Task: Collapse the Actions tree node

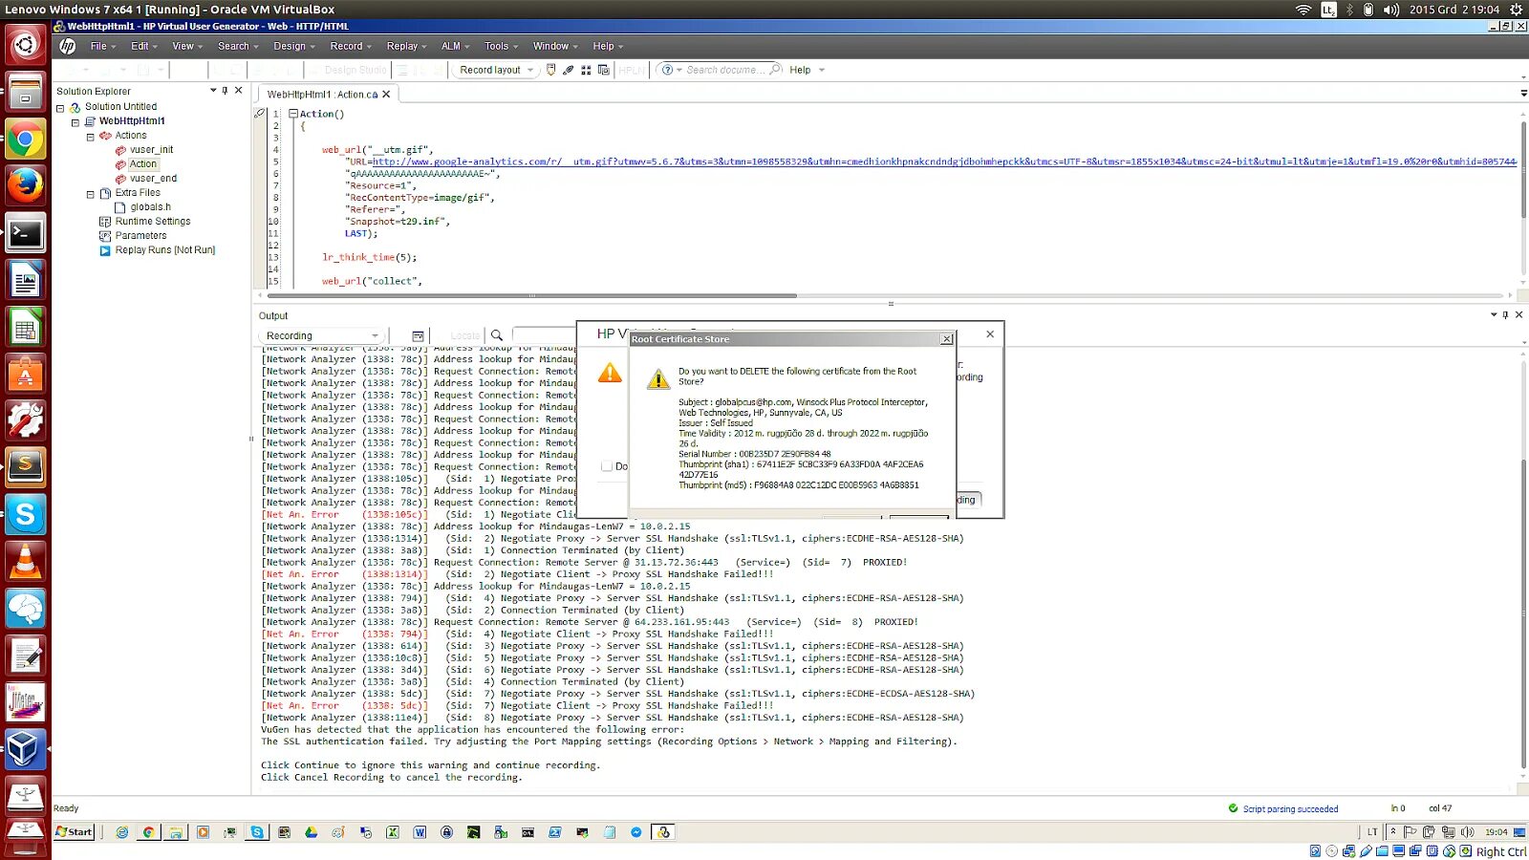Action: (91, 137)
